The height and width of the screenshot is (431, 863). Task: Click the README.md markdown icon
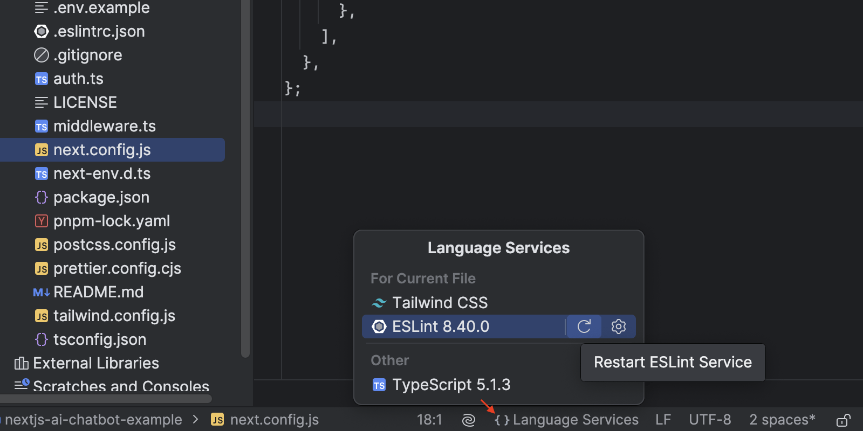pos(42,293)
